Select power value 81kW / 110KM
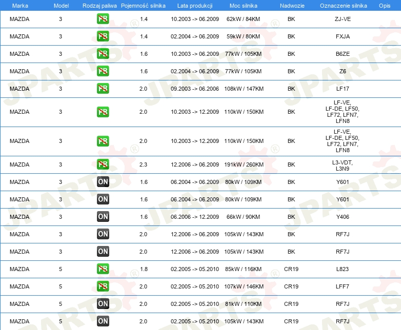Viewport: 401px width, 330px height. point(243,304)
